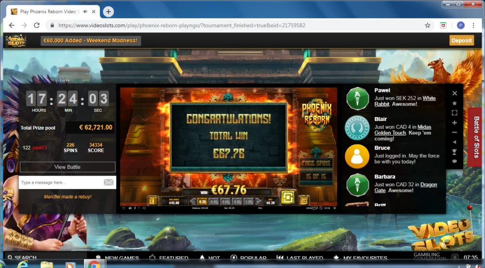Open a new browser tab
The height and width of the screenshot is (268, 485).
(108, 12)
